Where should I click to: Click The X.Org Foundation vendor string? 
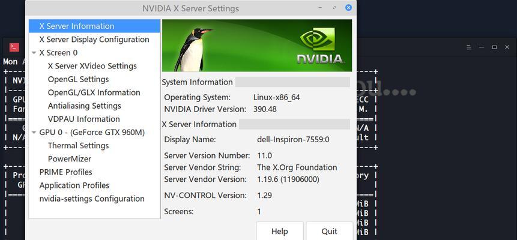point(297,167)
